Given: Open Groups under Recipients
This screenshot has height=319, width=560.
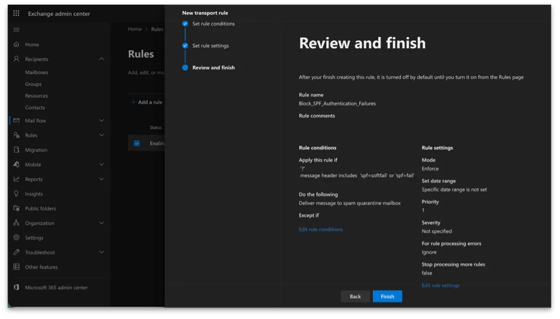Looking at the screenshot, I should tap(33, 84).
